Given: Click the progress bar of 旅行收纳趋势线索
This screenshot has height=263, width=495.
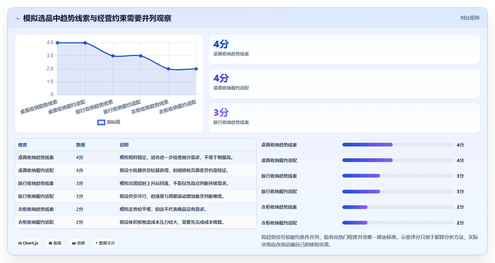Looking at the screenshot, I should click(x=398, y=176).
